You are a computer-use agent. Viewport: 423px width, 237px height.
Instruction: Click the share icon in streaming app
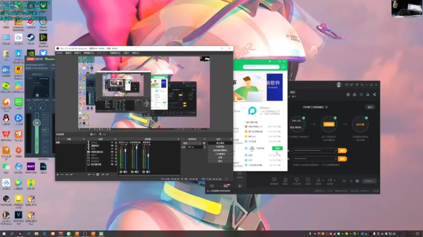coord(374,95)
